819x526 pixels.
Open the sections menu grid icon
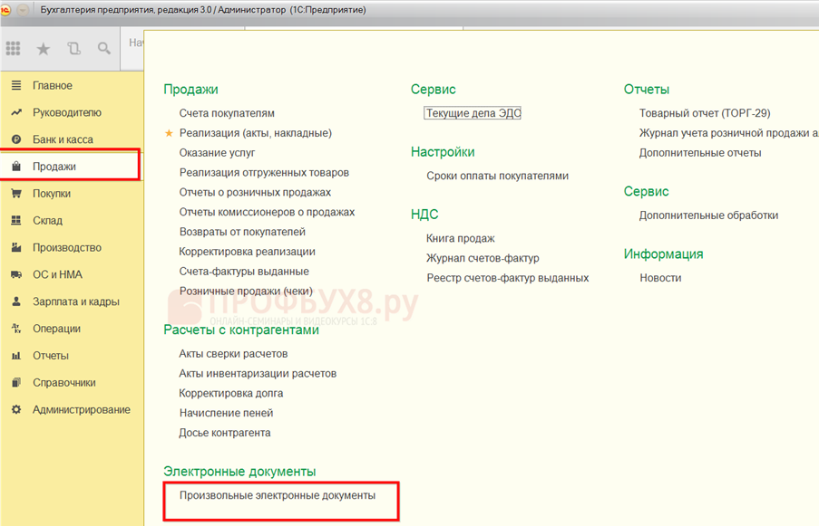[13, 49]
